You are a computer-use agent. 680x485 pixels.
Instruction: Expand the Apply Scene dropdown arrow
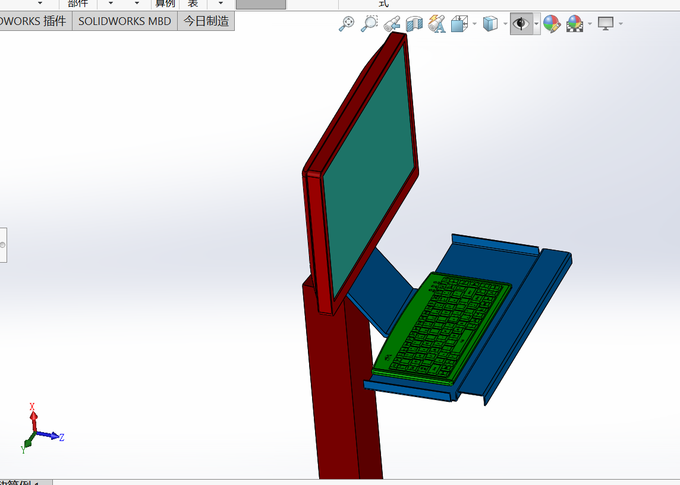pyautogui.click(x=590, y=23)
